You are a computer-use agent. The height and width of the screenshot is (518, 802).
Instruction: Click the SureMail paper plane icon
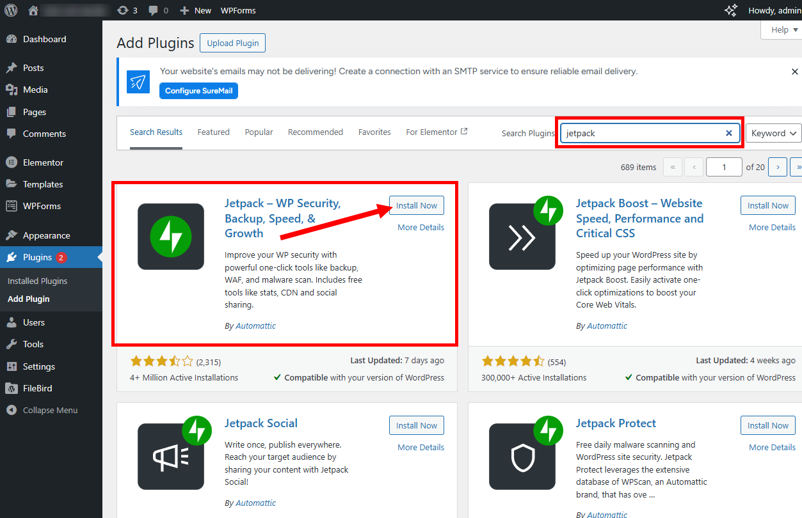coord(138,82)
